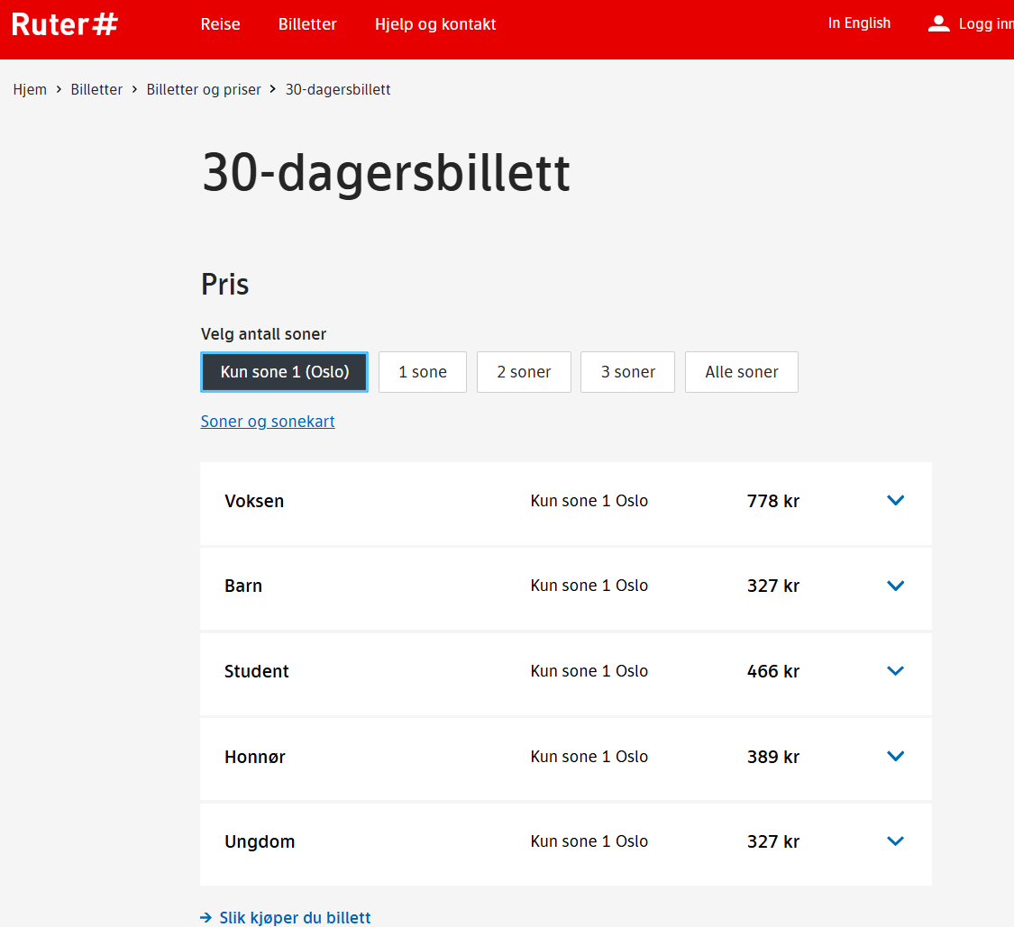Expand the Ungdom price row chevron
Image resolution: width=1014 pixels, height=927 pixels.
pyautogui.click(x=895, y=841)
